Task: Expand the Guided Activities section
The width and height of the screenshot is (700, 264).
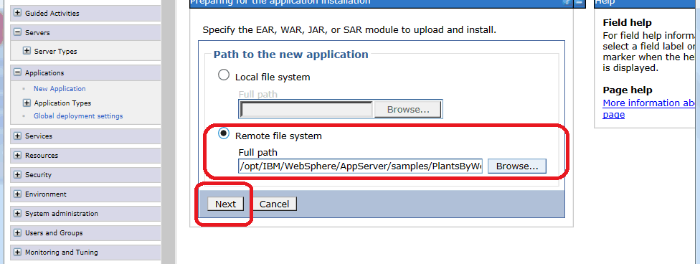Action: tap(18, 13)
